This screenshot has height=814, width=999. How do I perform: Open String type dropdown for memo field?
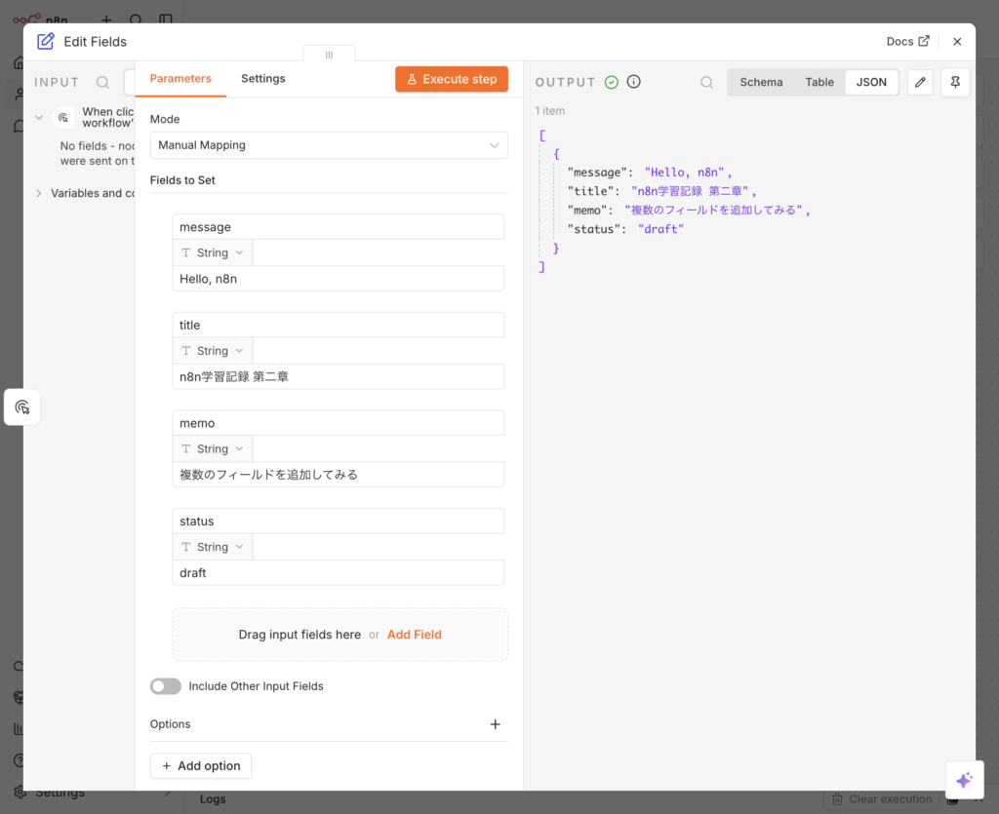213,448
